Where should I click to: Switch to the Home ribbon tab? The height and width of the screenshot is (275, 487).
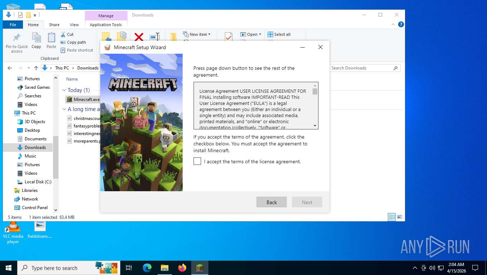click(33, 25)
